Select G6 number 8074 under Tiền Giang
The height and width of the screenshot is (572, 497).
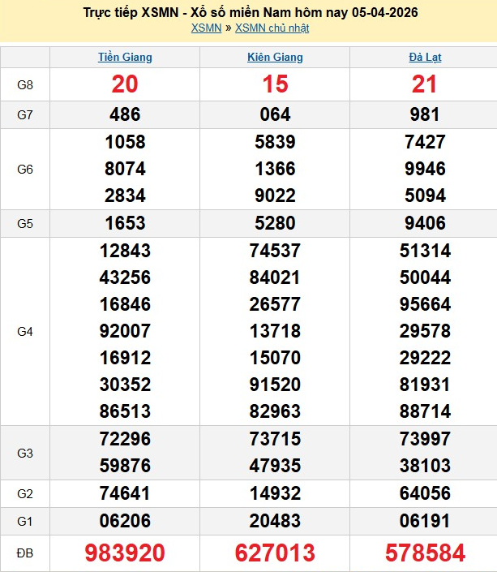click(125, 169)
